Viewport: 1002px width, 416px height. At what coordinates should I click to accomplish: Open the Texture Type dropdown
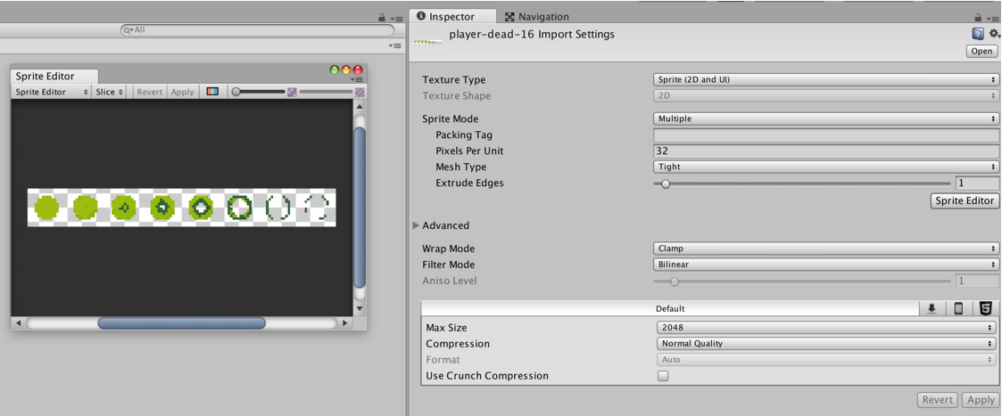pos(825,80)
